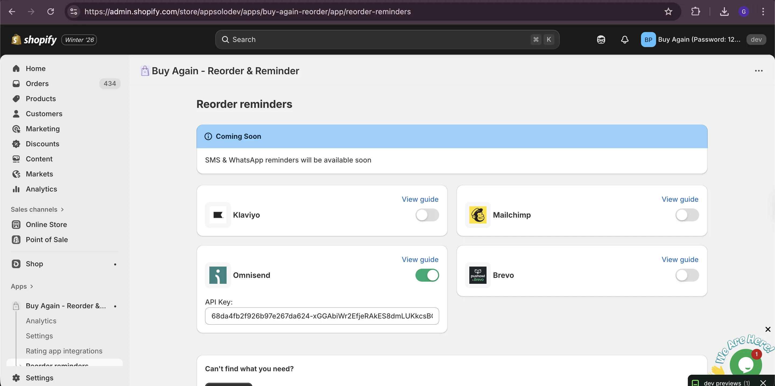The image size is (775, 386).
Task: Open the Shopify Sidekick assistant icon
Action: pos(601,40)
